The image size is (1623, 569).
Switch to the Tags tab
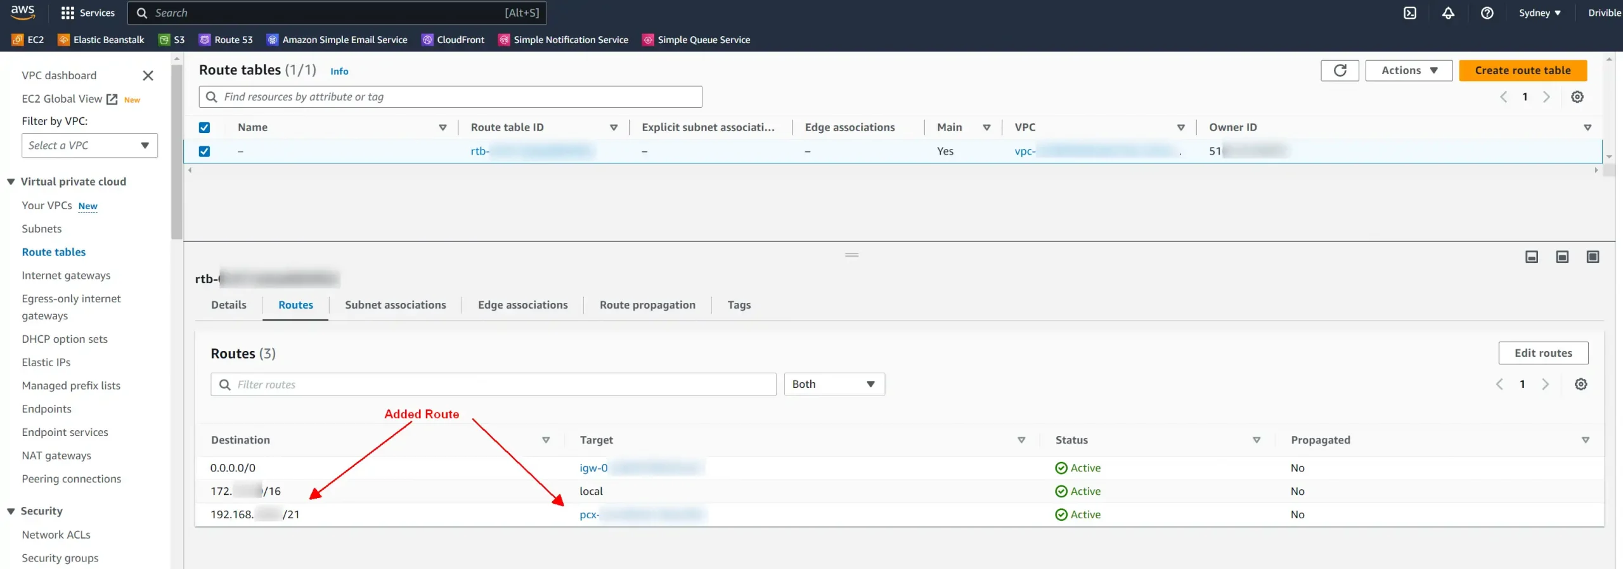(739, 305)
